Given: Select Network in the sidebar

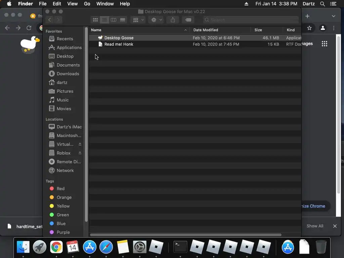Looking at the screenshot, I should click(64, 170).
